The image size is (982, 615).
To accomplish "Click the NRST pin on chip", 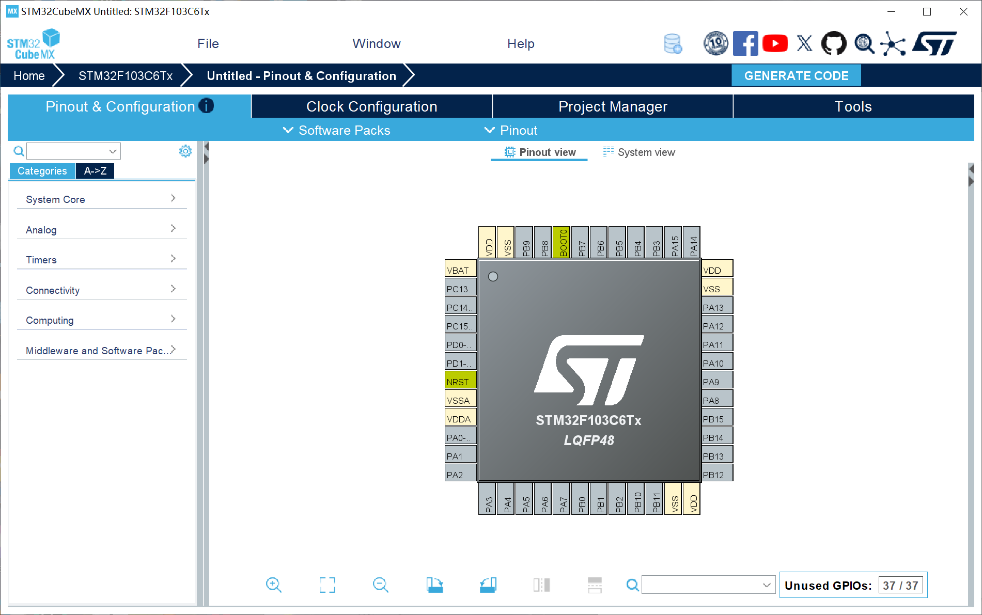I will click(x=460, y=380).
